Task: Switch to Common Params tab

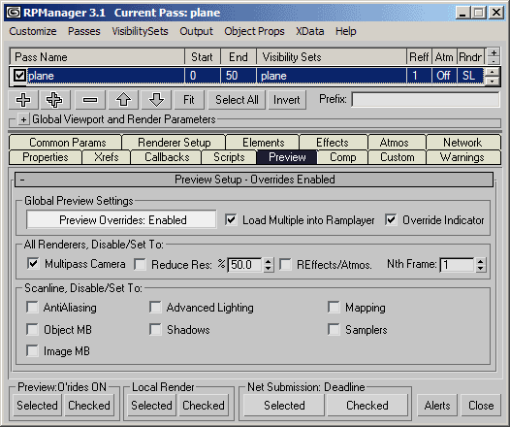Action: coord(66,143)
